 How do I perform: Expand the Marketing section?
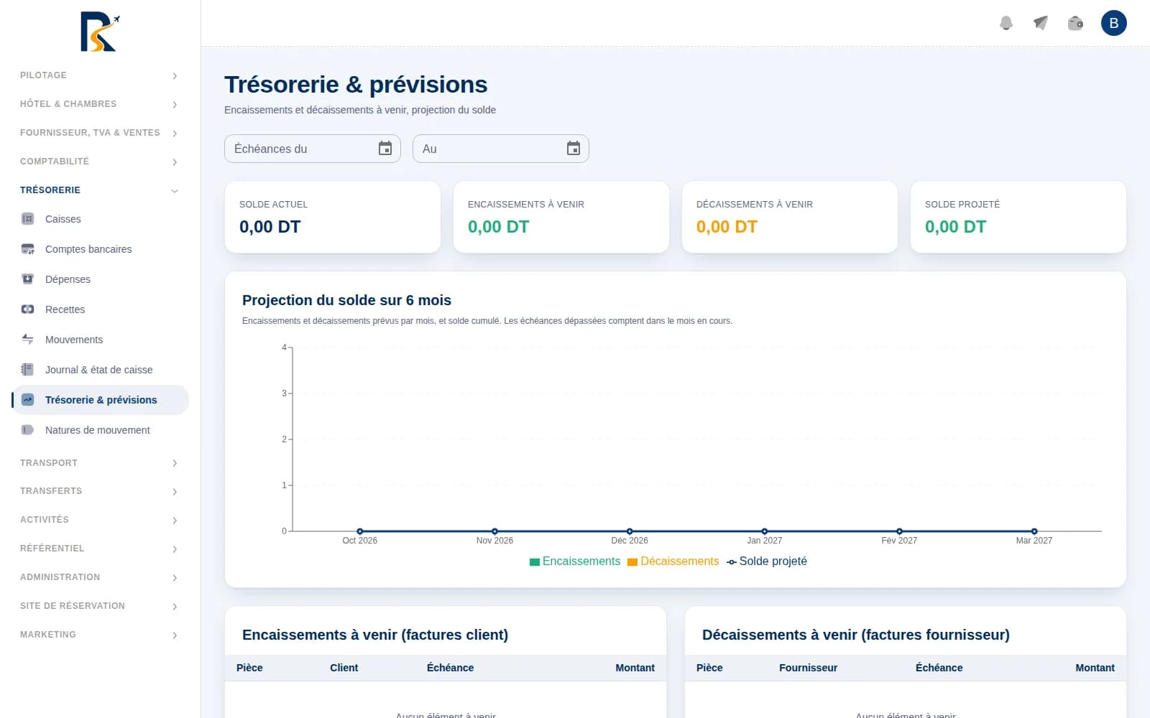point(100,635)
